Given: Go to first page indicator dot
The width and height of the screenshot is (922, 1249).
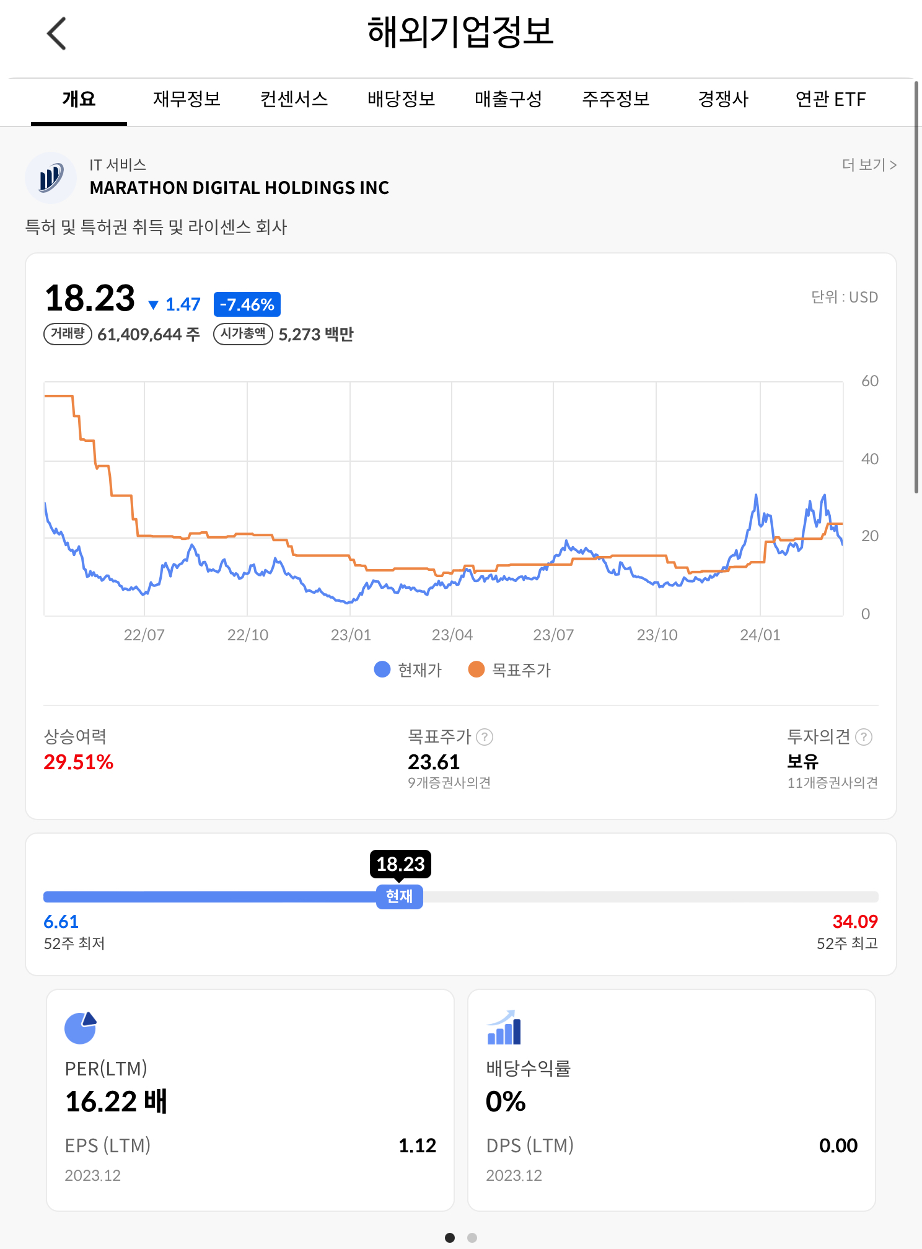Looking at the screenshot, I should coord(450,1238).
